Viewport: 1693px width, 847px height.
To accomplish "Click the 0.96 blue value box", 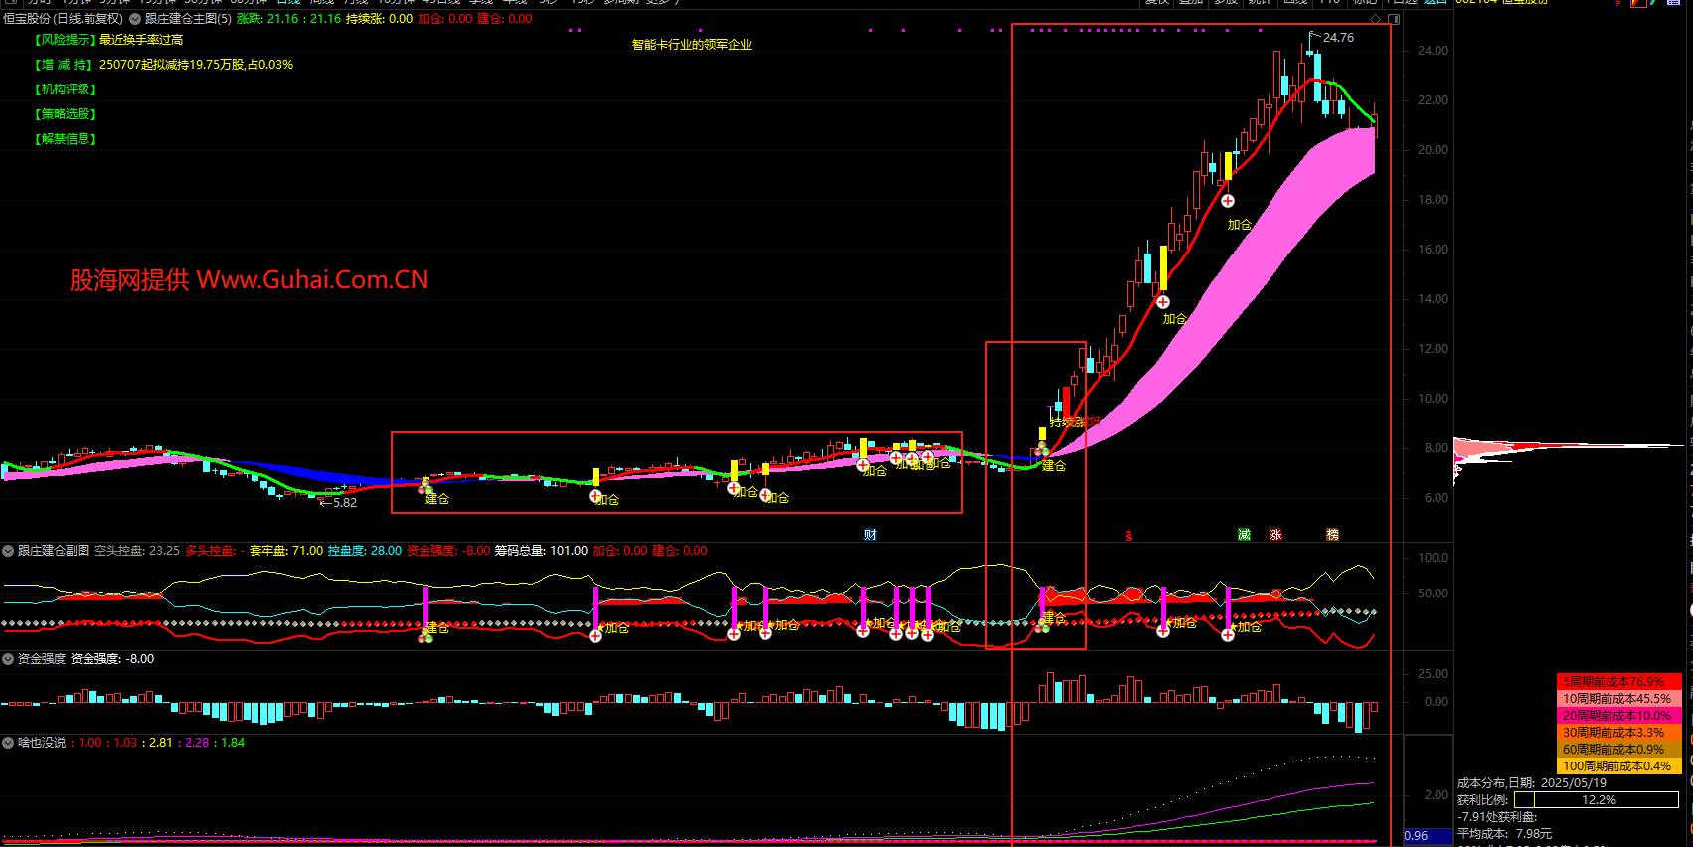I will click(x=1428, y=836).
